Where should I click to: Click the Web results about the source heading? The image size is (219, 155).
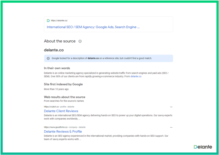[65, 97]
